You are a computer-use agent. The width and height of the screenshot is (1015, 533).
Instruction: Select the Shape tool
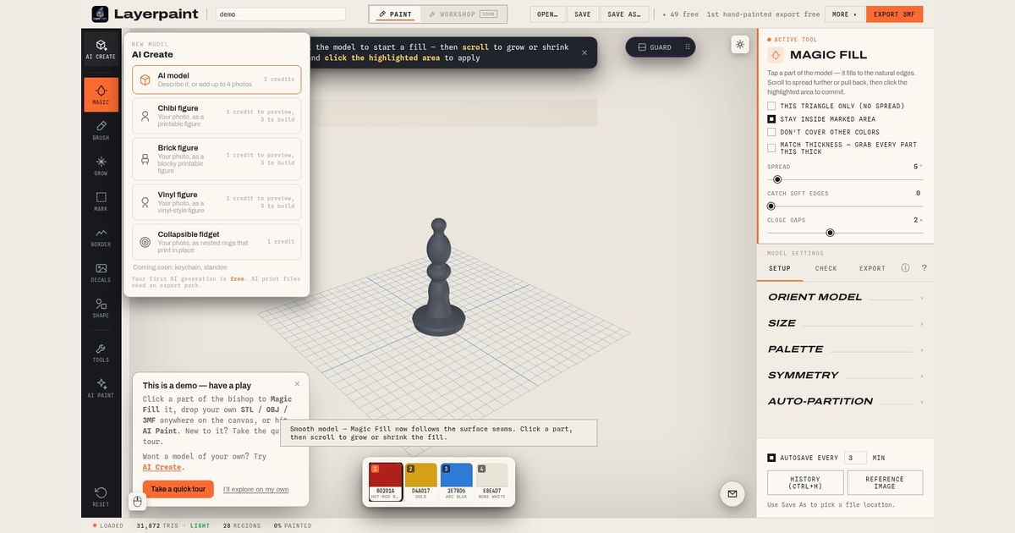point(101,308)
